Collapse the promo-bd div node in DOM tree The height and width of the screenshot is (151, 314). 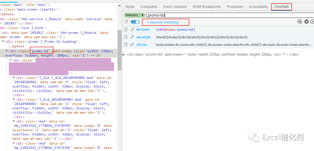tap(7, 51)
